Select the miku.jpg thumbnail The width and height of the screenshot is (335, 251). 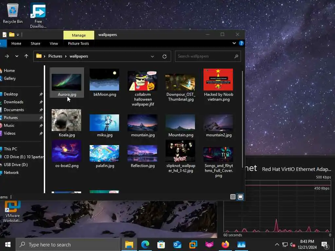(104, 123)
